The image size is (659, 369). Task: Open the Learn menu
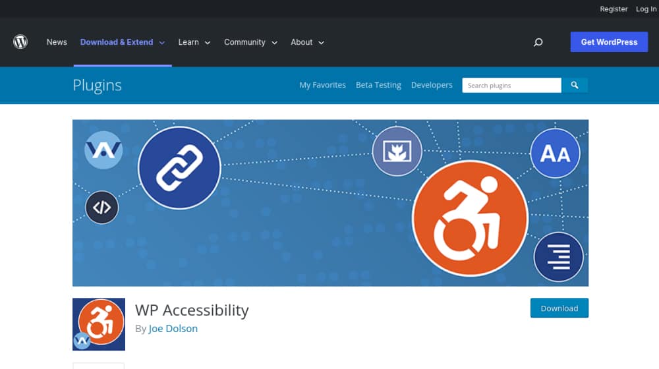tap(188, 42)
